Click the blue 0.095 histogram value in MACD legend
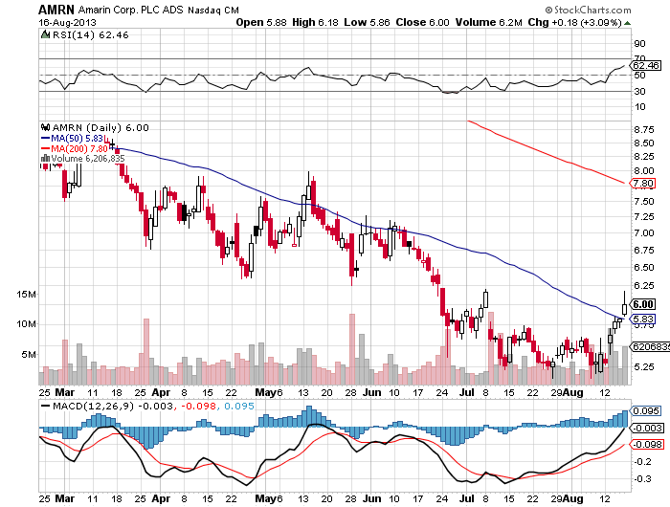Image resolution: width=670 pixels, height=507 pixels. click(239, 406)
